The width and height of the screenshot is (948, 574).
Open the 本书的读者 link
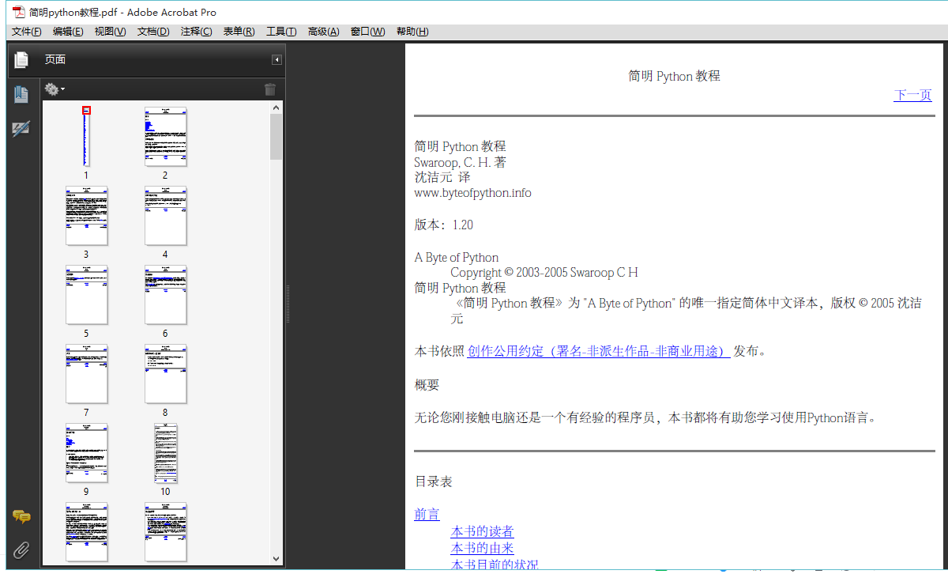click(482, 531)
